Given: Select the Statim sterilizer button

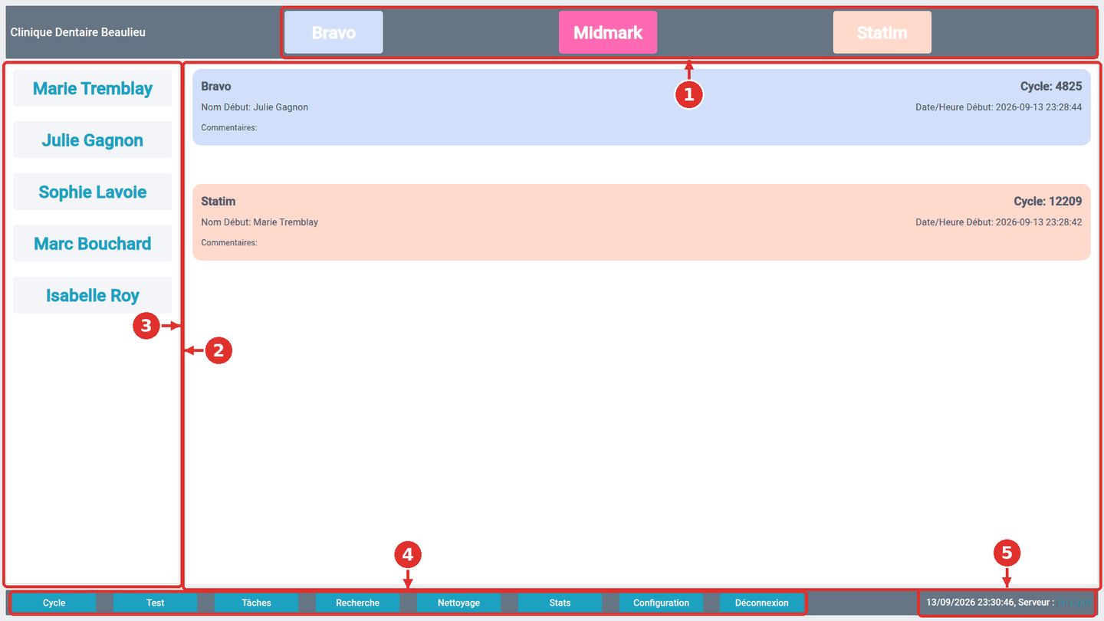Looking at the screenshot, I should click(882, 33).
